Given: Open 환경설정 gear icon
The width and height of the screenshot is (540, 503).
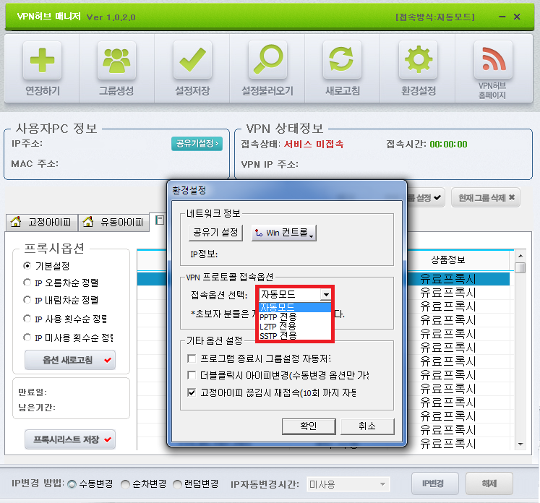Looking at the screenshot, I should 419,61.
